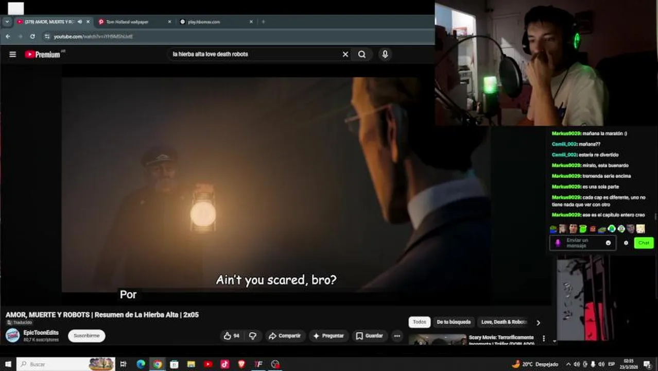The width and height of the screenshot is (658, 371).
Task: Open Task View on the taskbar
Action: 124,364
